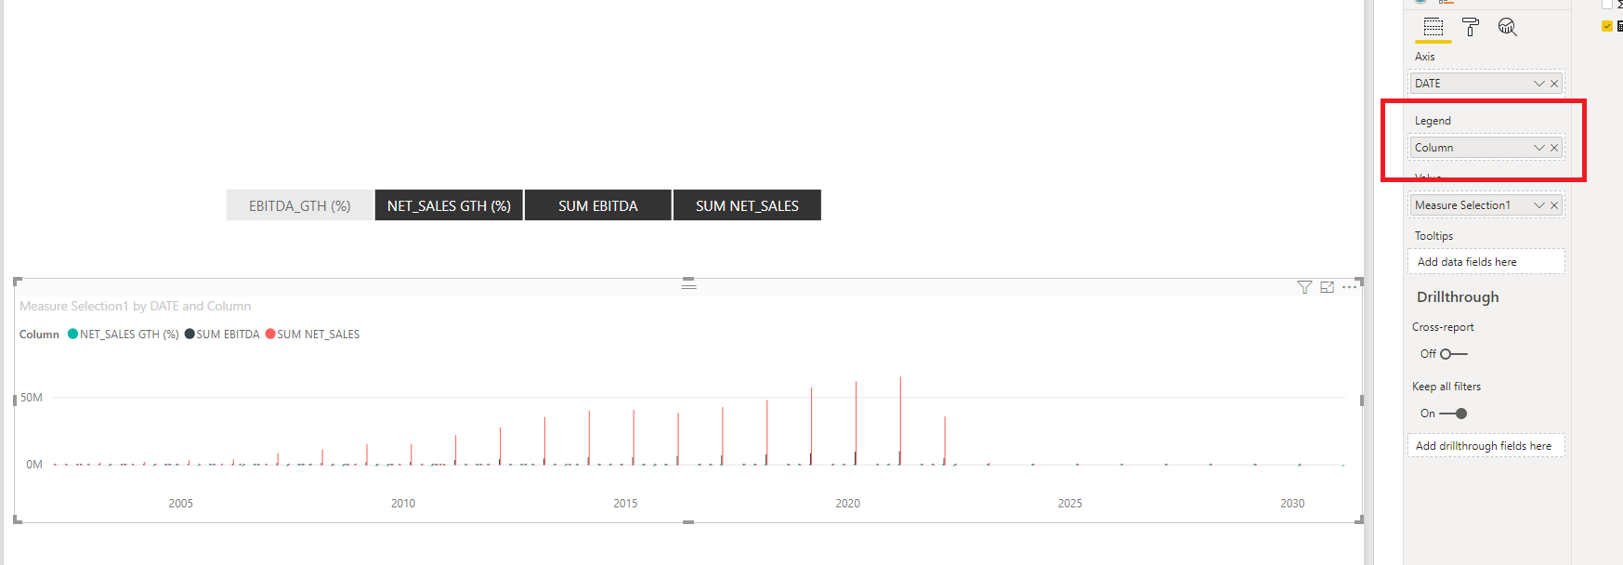Open the Format paint roller tab
The image size is (1623, 565).
click(1471, 27)
